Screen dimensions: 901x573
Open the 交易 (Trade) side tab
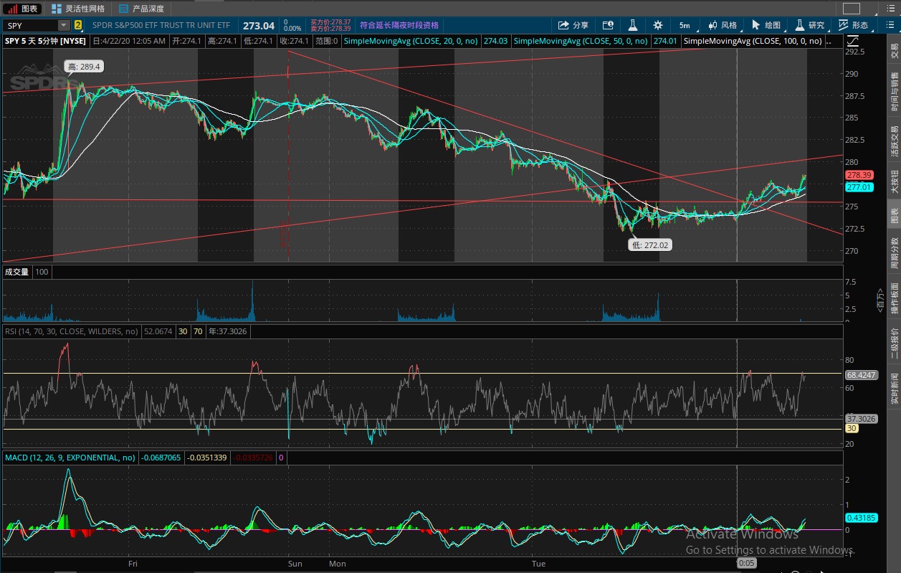[894, 51]
